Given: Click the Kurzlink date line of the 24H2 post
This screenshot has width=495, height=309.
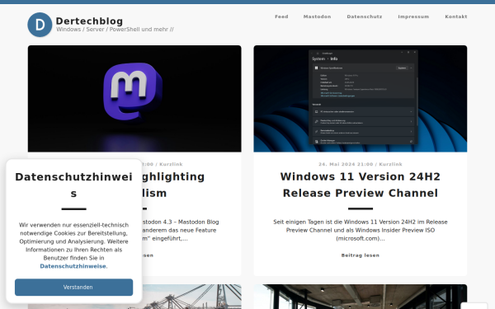Looking at the screenshot, I should pos(361,164).
